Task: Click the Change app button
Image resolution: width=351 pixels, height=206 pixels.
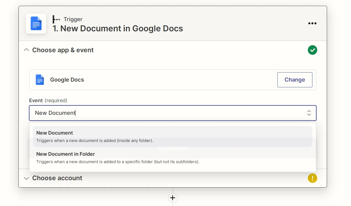Action: [x=294, y=80]
